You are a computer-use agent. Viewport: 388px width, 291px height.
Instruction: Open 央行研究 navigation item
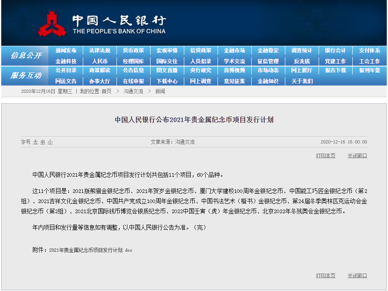click(200, 71)
